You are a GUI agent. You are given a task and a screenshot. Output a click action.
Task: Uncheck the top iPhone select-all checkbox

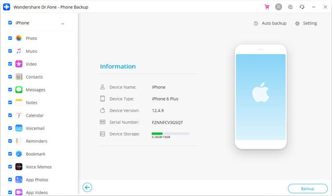[x=10, y=23]
